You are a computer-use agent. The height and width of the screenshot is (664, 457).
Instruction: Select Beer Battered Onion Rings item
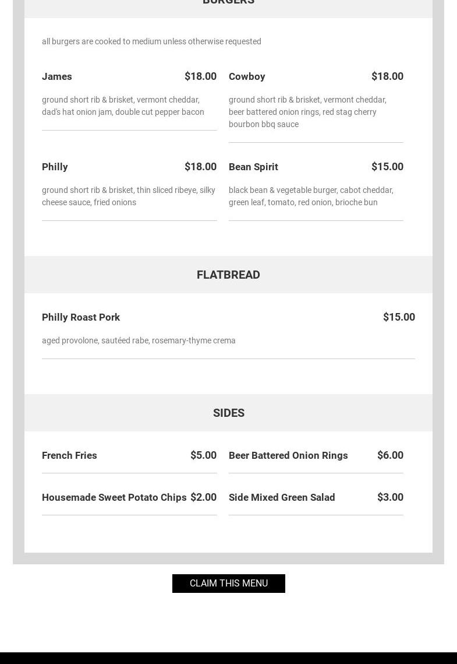pos(288,455)
